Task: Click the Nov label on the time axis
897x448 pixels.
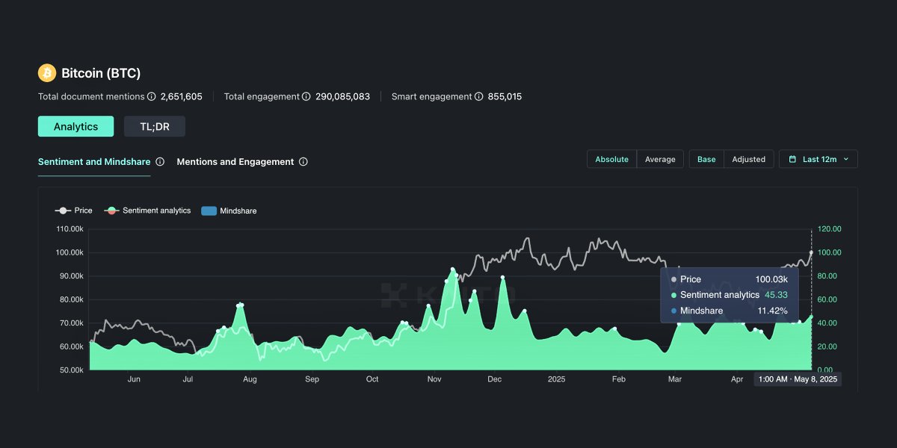Action: [434, 379]
